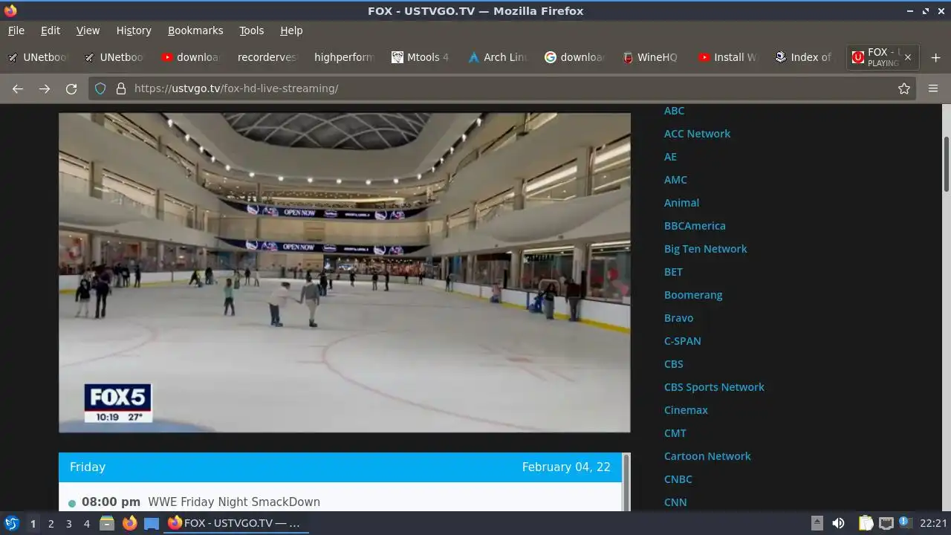The image size is (951, 535).
Task: Open the CNN channel link
Action: pyautogui.click(x=675, y=502)
